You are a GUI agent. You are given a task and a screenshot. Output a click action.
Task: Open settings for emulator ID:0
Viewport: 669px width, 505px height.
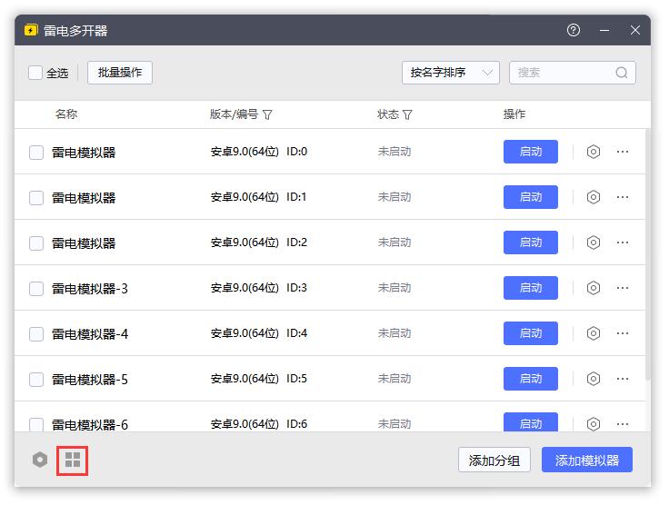coord(593,152)
